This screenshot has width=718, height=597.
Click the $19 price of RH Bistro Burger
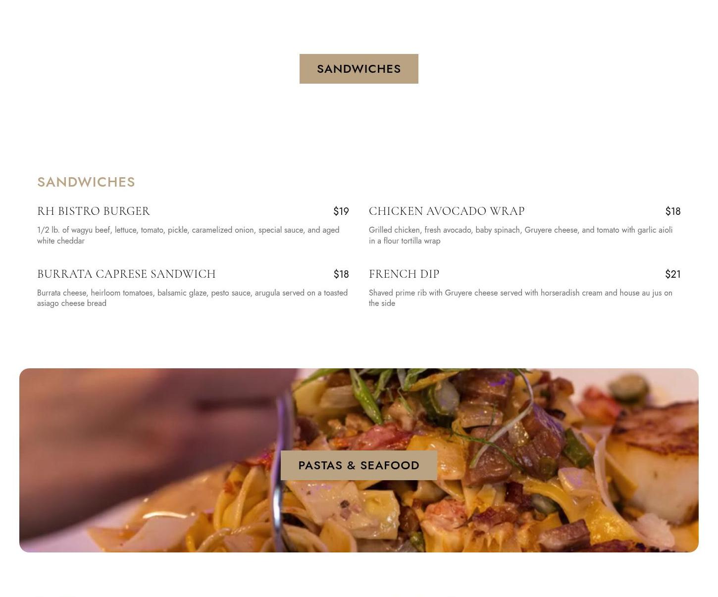[x=341, y=211]
